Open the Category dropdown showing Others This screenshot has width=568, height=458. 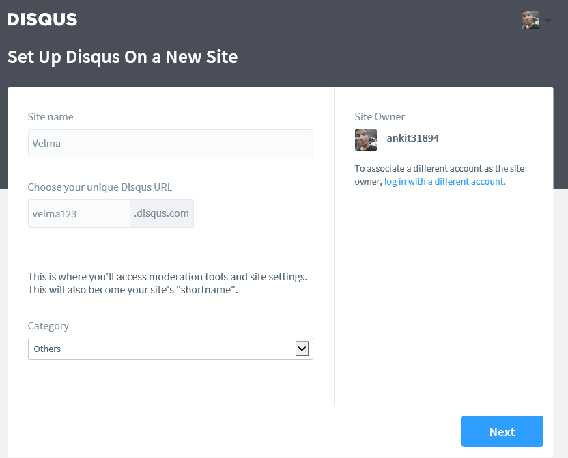pyautogui.click(x=171, y=349)
